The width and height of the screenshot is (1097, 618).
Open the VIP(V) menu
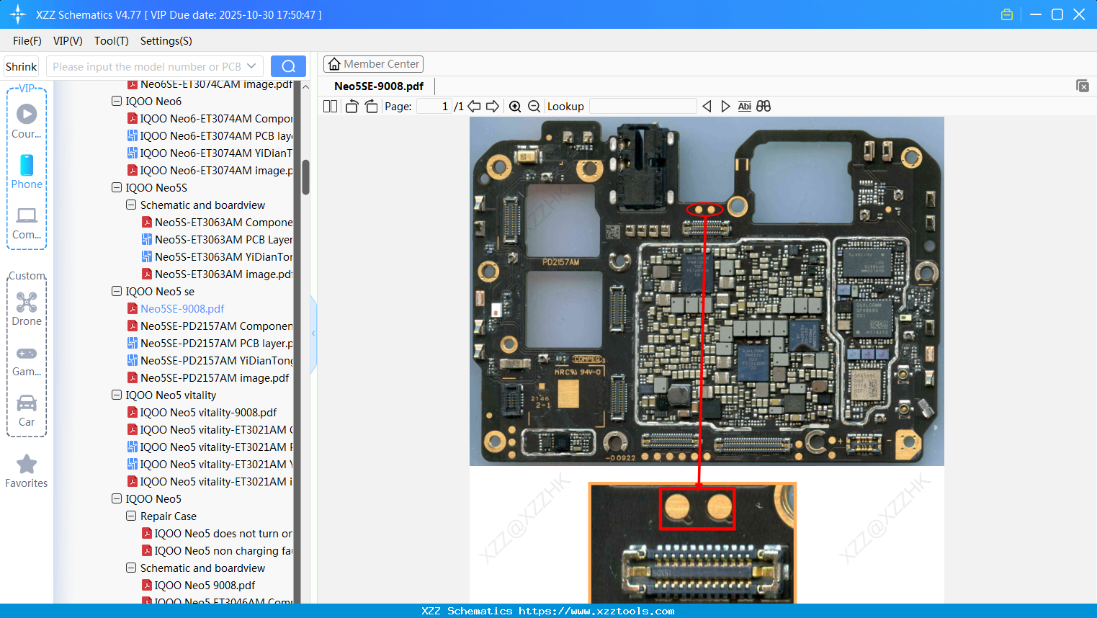click(x=68, y=41)
